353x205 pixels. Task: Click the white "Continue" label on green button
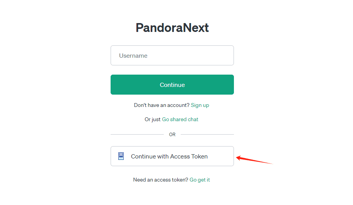[172, 85]
